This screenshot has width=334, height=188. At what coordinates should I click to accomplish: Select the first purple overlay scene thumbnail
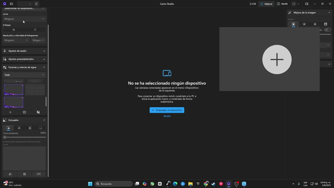pyautogui.click(x=14, y=90)
